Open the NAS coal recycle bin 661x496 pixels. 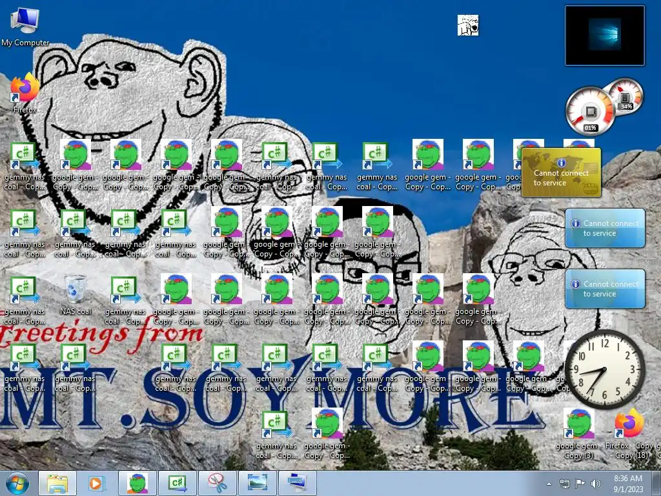coord(76,294)
